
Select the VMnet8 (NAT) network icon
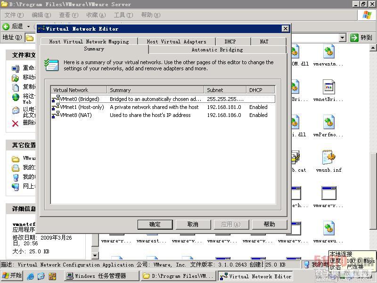coord(56,115)
